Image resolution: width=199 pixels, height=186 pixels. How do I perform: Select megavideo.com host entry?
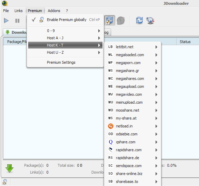pos(132,94)
